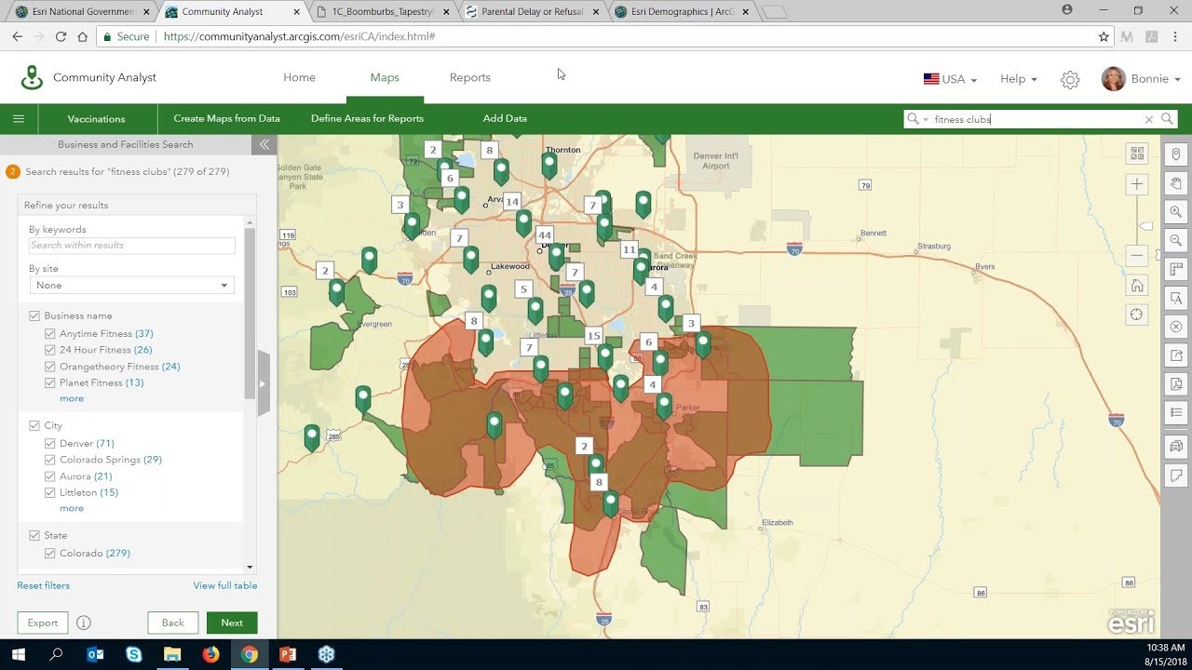Open the text annotation tool
The height and width of the screenshot is (670, 1192).
coord(1176,299)
